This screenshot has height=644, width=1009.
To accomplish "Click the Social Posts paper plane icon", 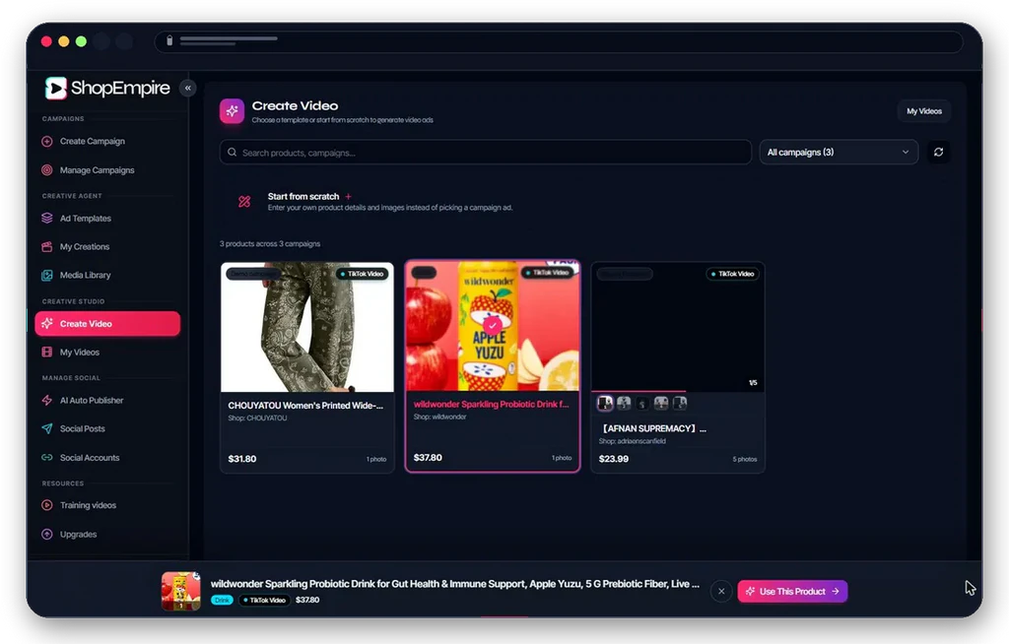I will click(x=47, y=429).
